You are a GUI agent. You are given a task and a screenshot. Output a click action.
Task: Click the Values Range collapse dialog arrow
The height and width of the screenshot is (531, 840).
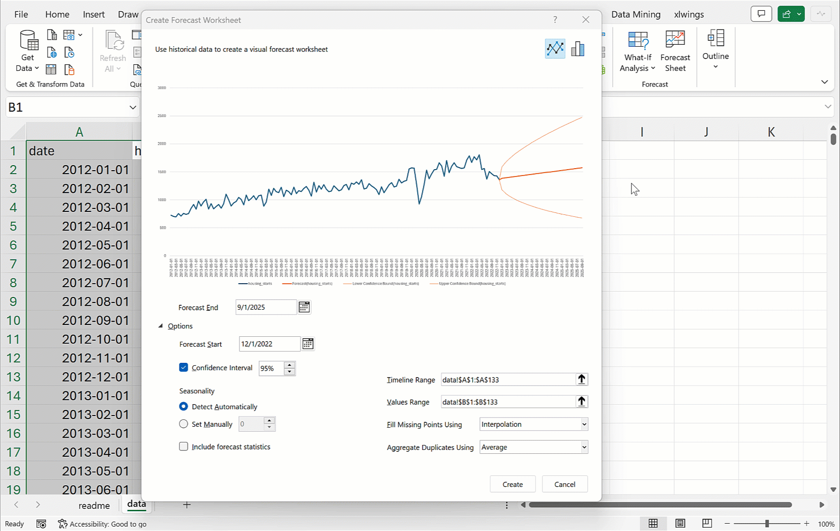coord(581,402)
